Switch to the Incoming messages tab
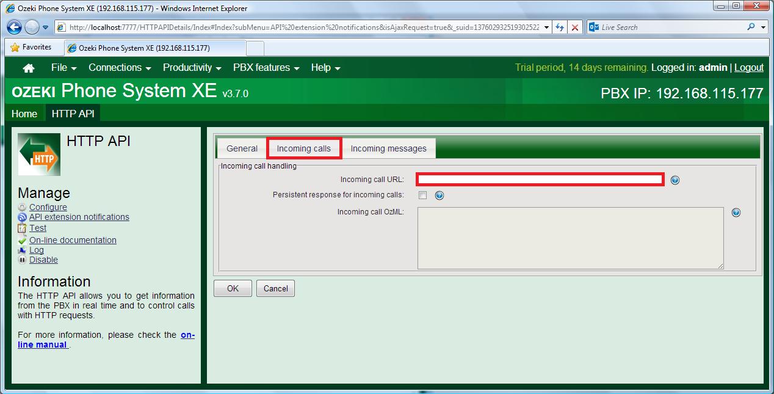This screenshot has height=394, width=774. [x=389, y=148]
